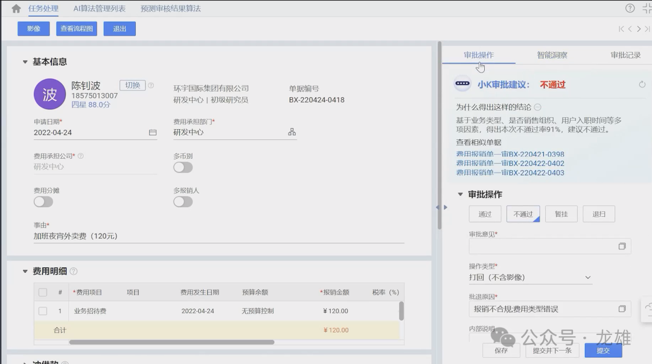
Task: Turn on the 费用分摊 switch
Action: pos(43,202)
